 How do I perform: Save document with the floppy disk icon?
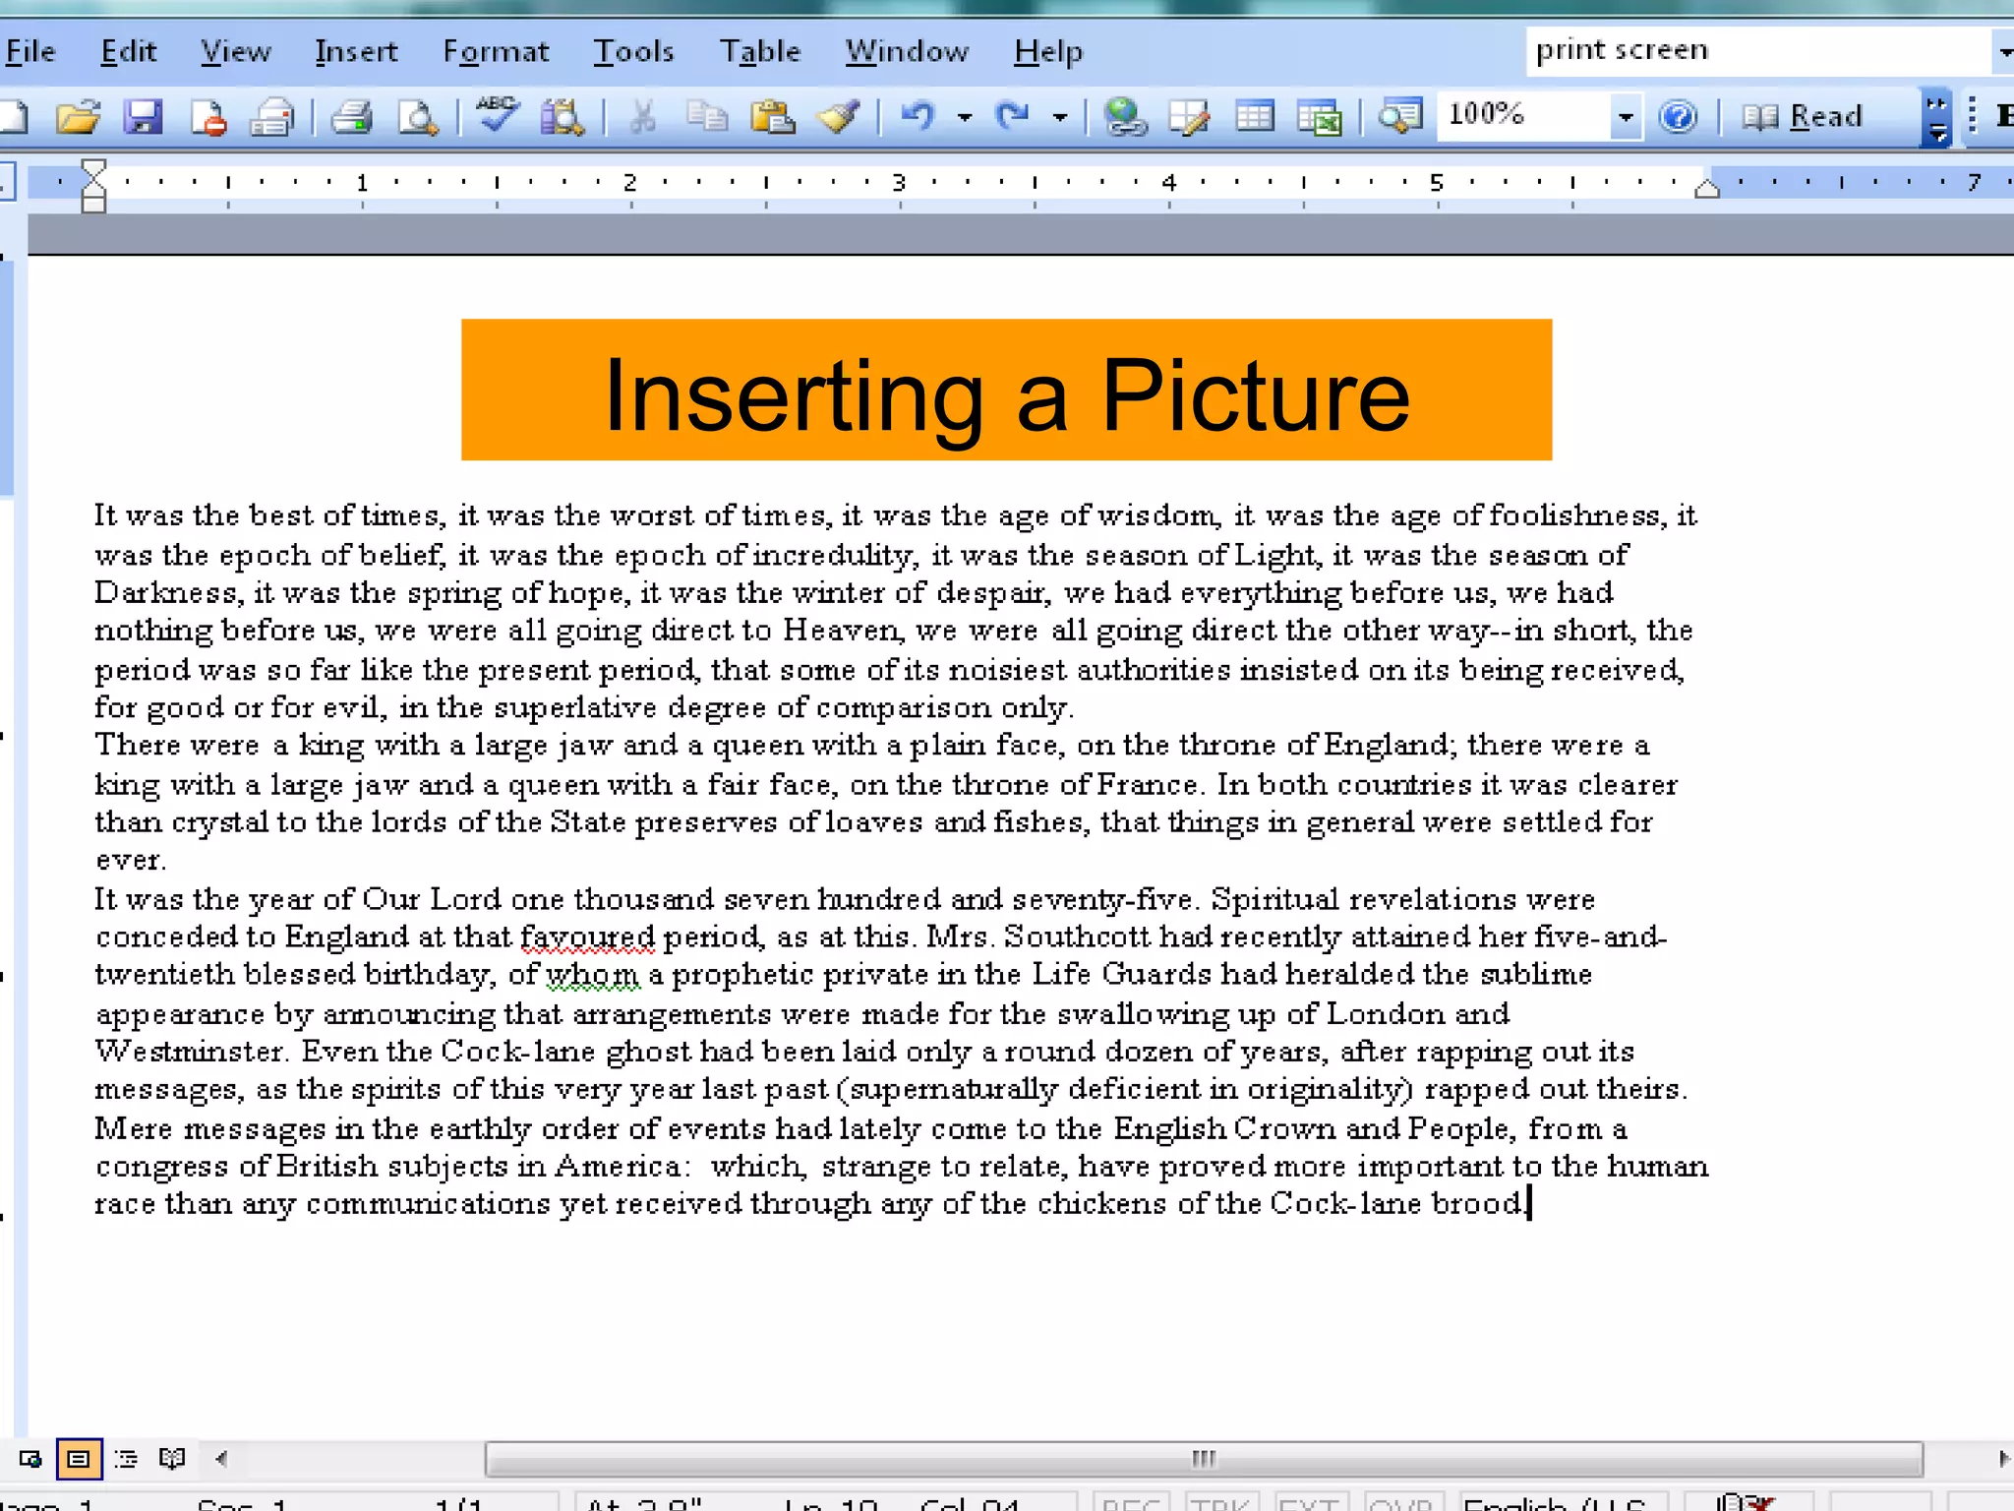point(144,117)
